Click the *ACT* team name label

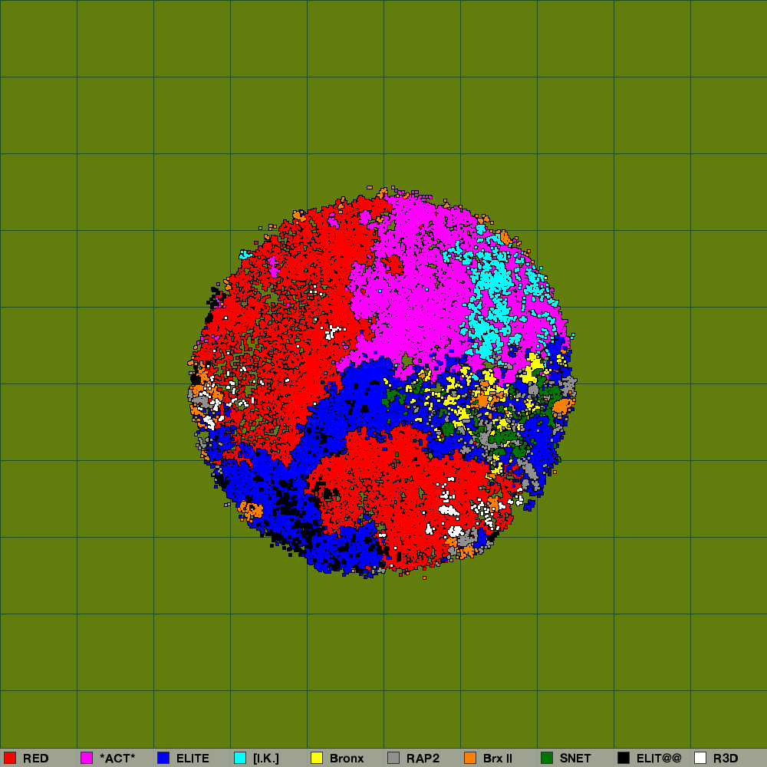tap(117, 759)
